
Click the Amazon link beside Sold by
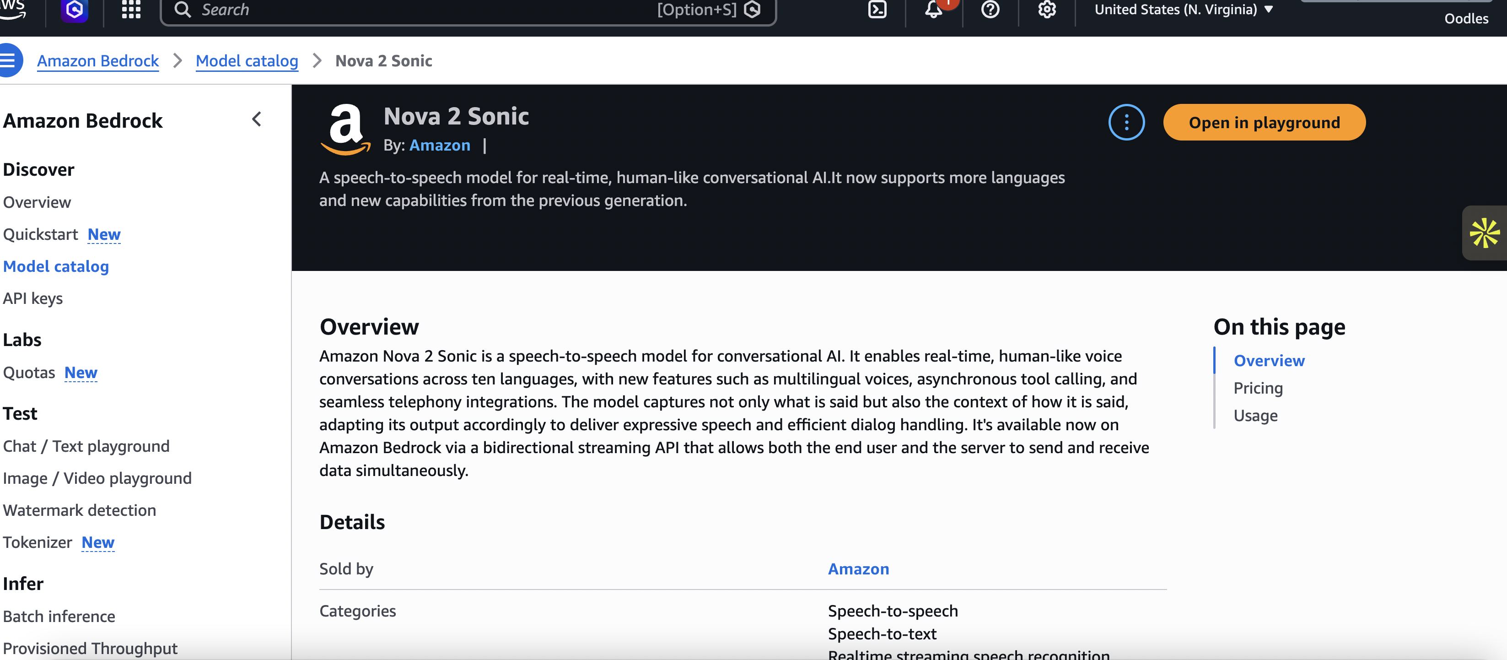click(x=858, y=569)
